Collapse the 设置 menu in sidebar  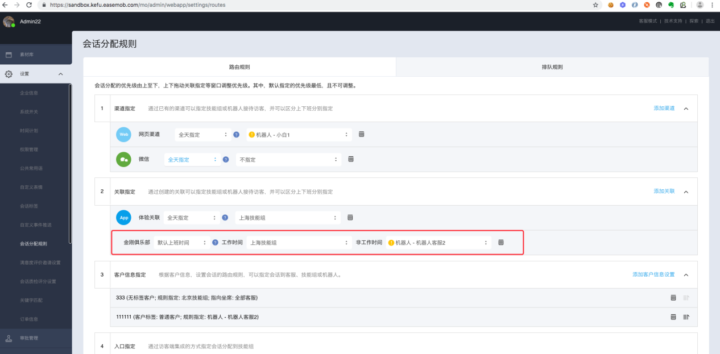pos(60,74)
